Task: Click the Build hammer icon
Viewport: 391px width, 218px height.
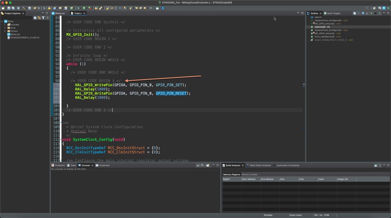Action: tap(24, 8)
